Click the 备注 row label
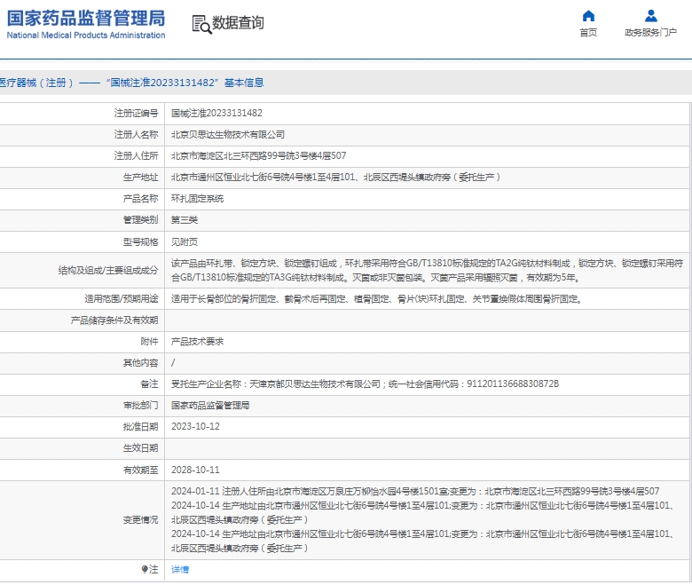 click(x=149, y=383)
